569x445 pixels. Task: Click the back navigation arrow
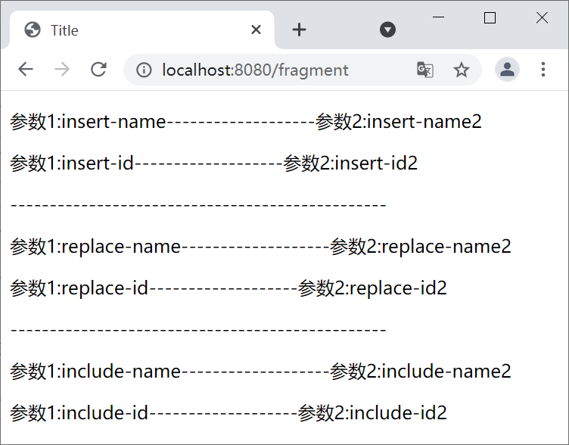coord(26,70)
